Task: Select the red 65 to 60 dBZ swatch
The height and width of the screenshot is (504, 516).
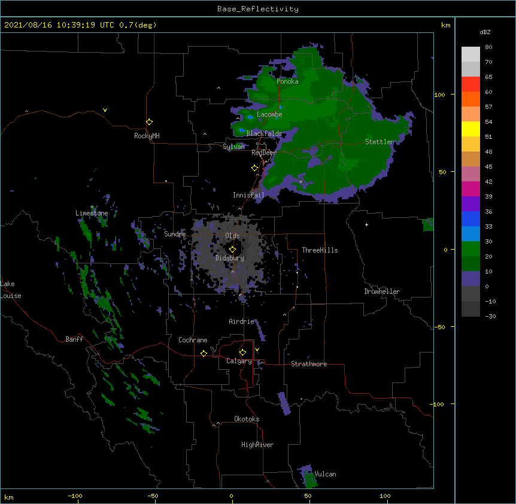Action: coord(471,84)
